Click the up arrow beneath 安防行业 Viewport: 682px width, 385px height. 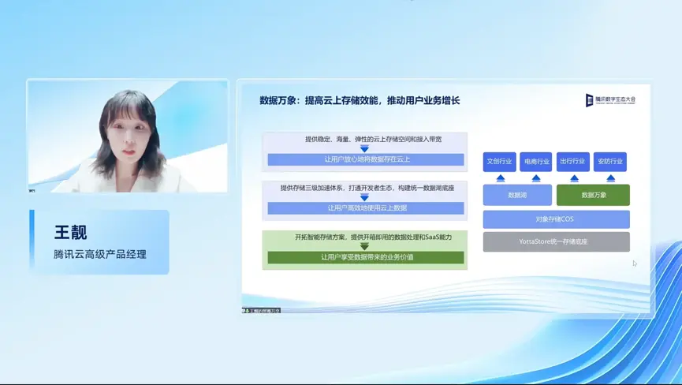pos(611,178)
